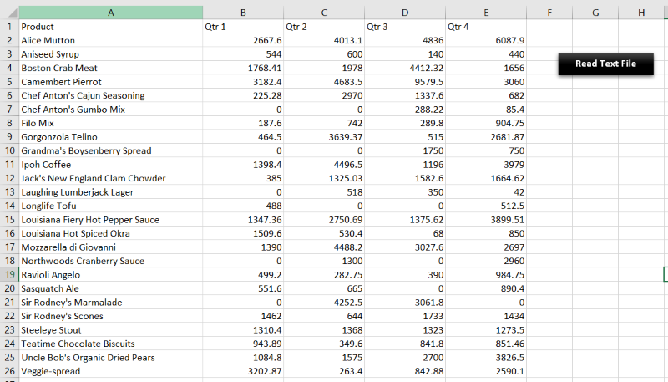Select column C header
668x382 pixels.
(x=324, y=13)
